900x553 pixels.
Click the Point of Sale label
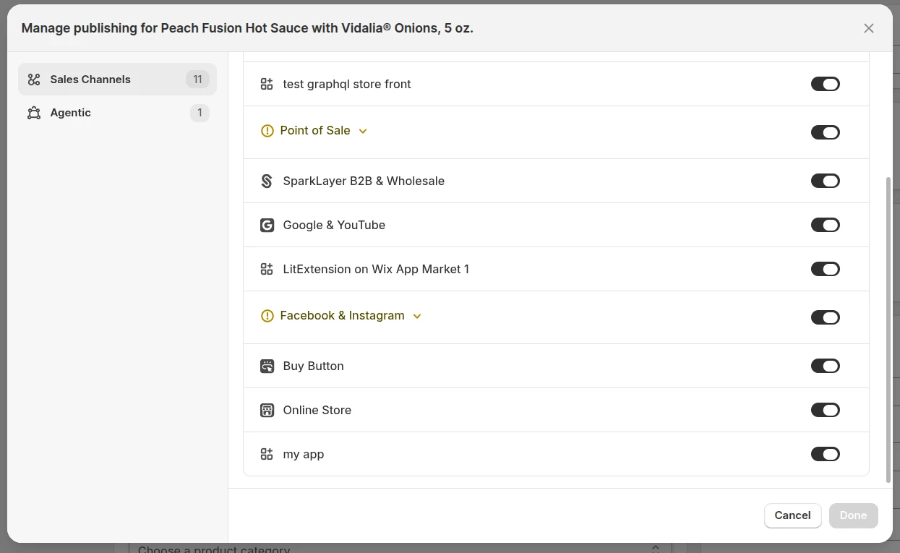(315, 130)
